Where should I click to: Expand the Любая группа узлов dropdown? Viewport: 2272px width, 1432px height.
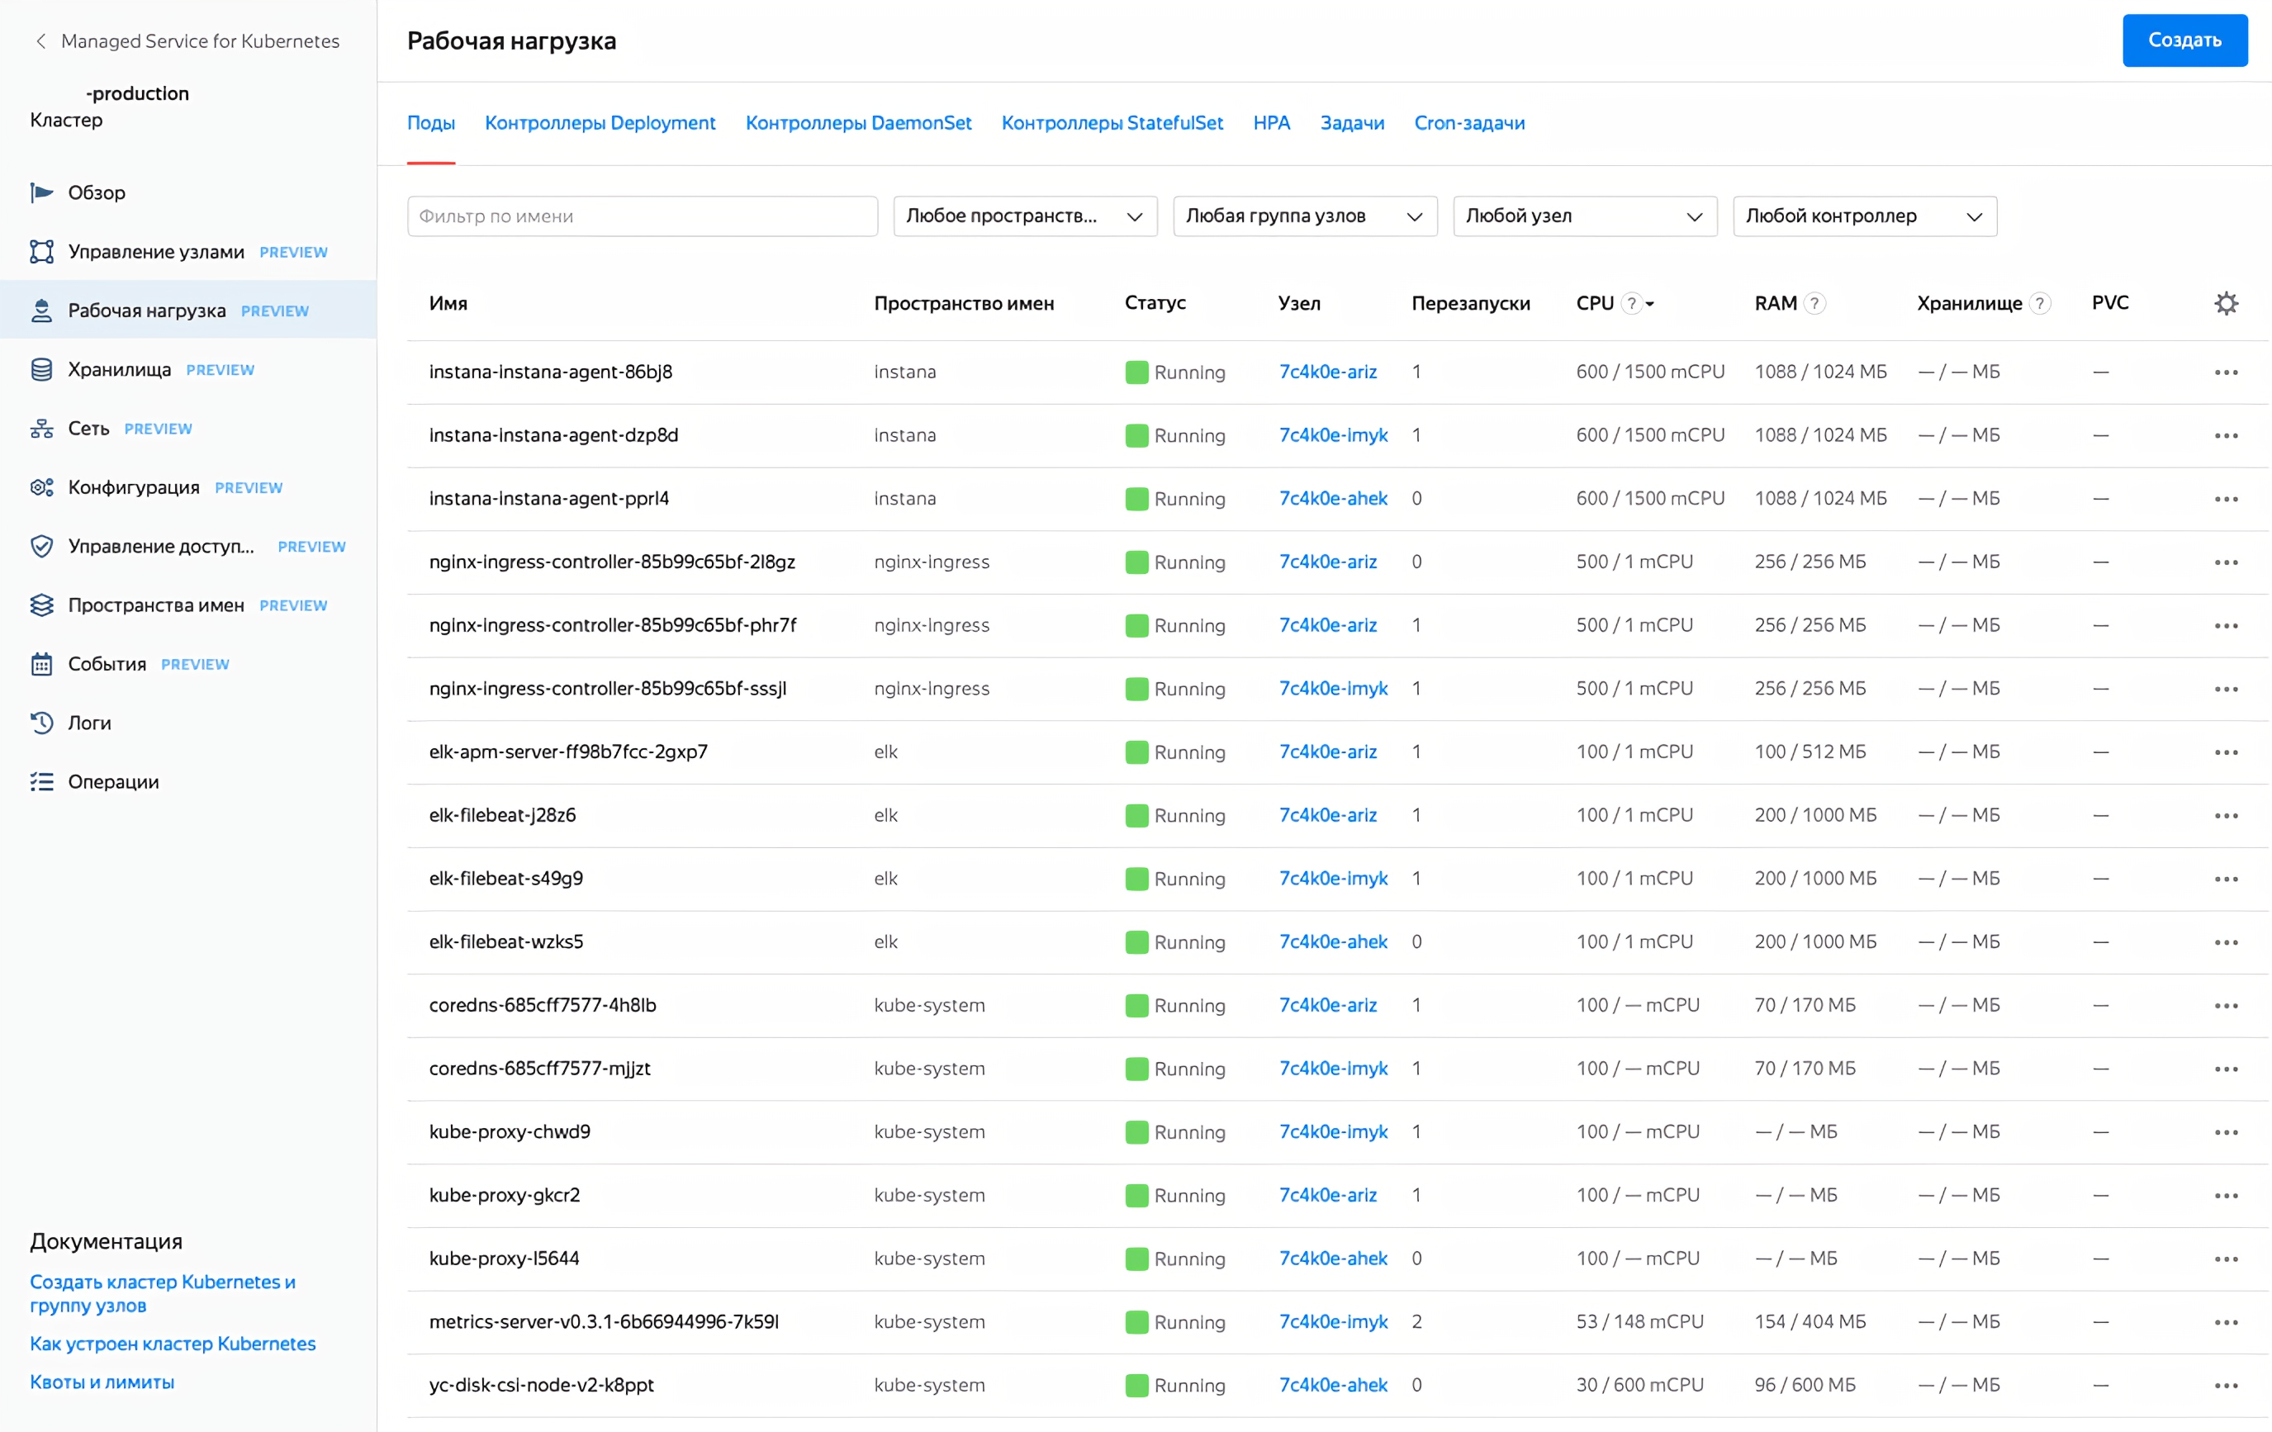[1305, 216]
